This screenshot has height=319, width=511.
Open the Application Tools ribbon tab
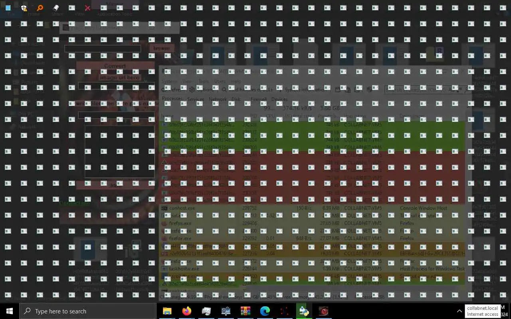(x=114, y=14)
